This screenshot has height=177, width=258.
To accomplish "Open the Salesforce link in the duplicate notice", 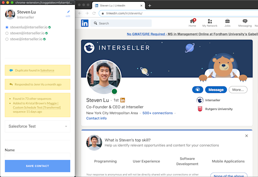I will click(x=47, y=70).
